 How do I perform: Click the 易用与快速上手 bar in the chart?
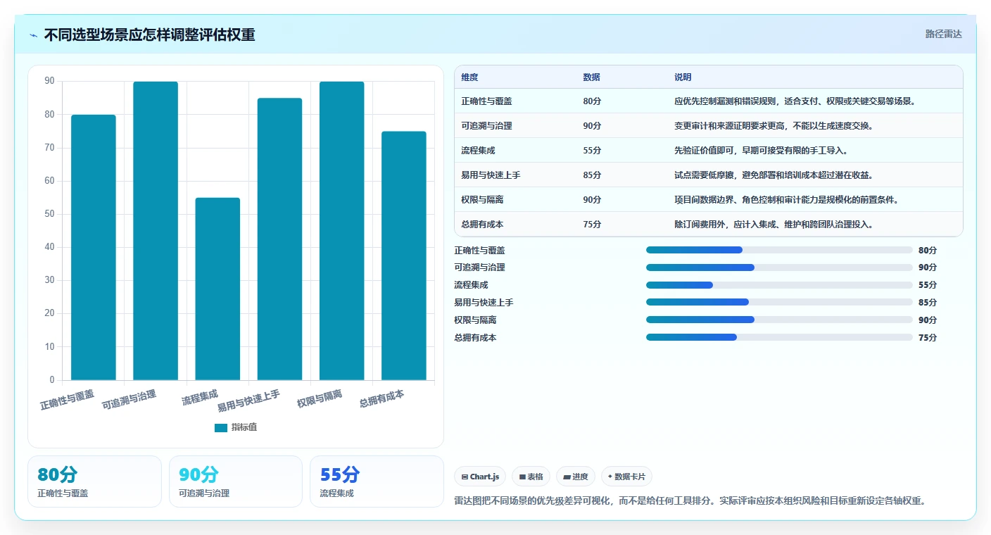click(x=279, y=239)
